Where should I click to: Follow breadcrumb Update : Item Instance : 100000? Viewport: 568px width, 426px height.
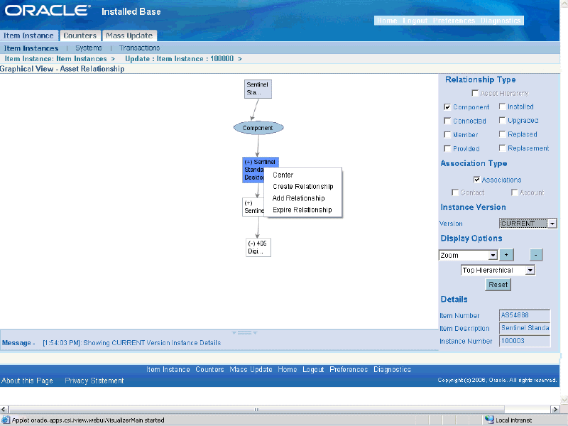[x=180, y=59]
